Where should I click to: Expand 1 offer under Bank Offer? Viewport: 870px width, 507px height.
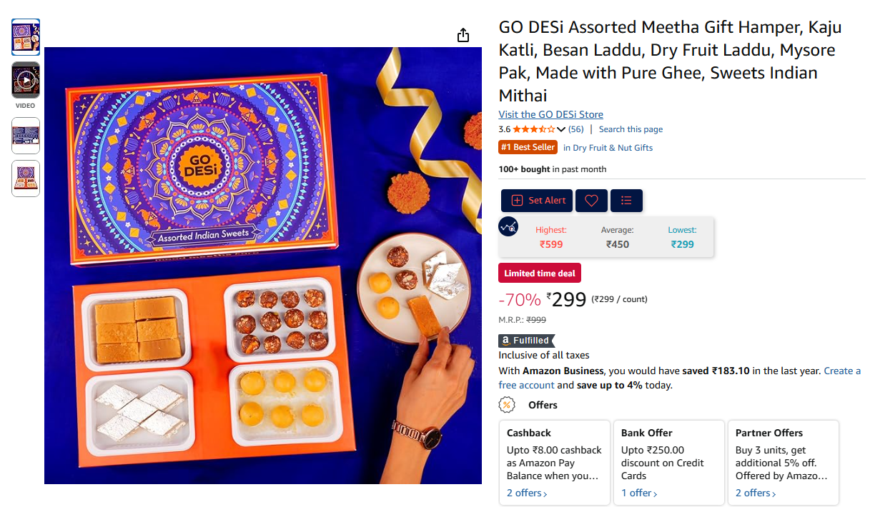click(638, 493)
